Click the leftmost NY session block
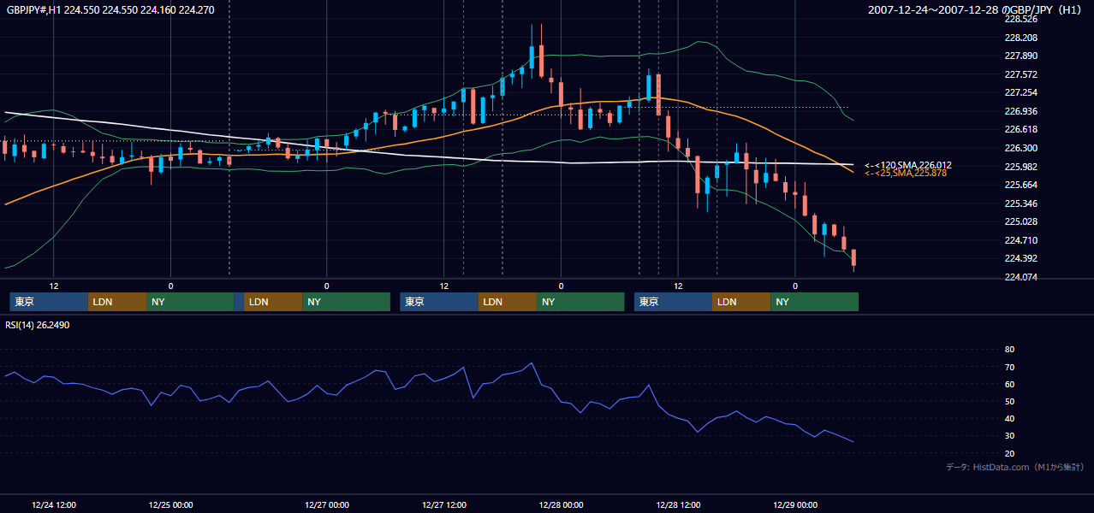Viewport: 1094px width, 513px height. coord(190,302)
